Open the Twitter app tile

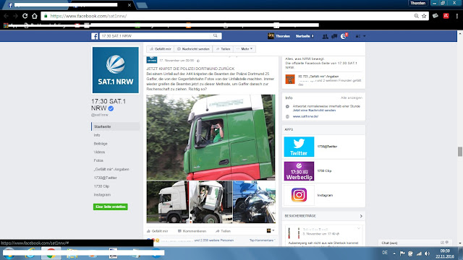coord(299,147)
